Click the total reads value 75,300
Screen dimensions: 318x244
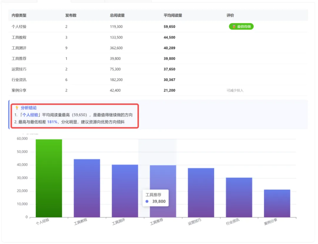tap(115, 69)
